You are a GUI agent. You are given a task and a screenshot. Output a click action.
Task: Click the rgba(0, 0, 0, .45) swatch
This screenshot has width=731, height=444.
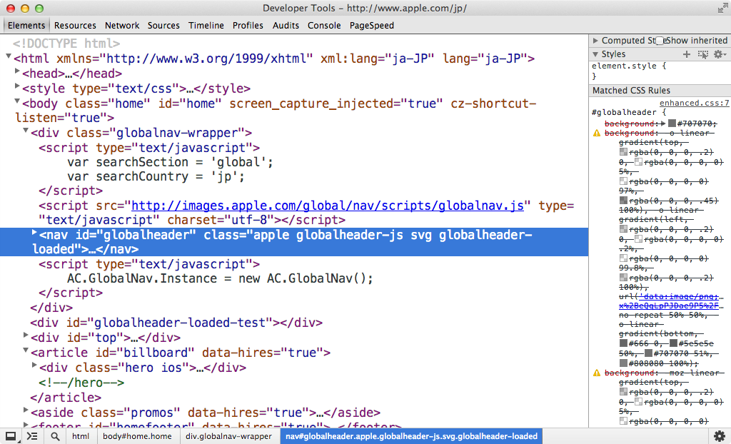point(623,200)
